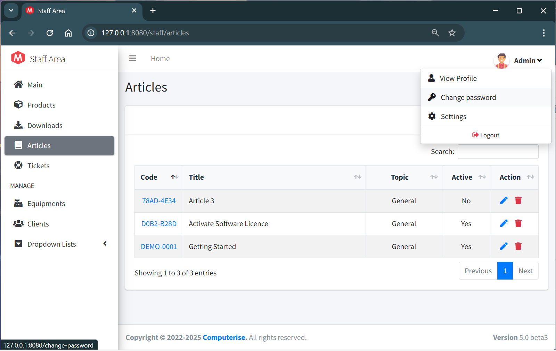
Task: Open article code DEMO-0001
Action: pos(159,247)
